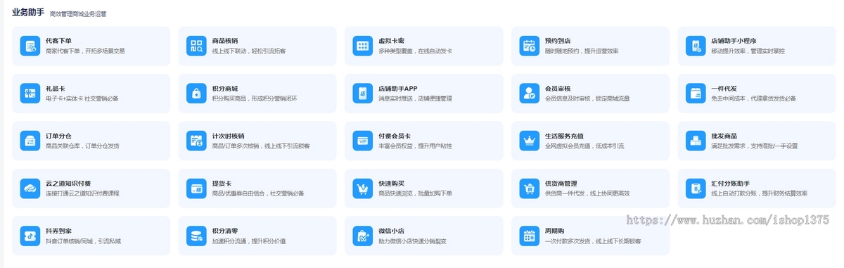The image size is (844, 268).
Task: Open the 商品核销 QR scan icon
Action: click(x=196, y=46)
